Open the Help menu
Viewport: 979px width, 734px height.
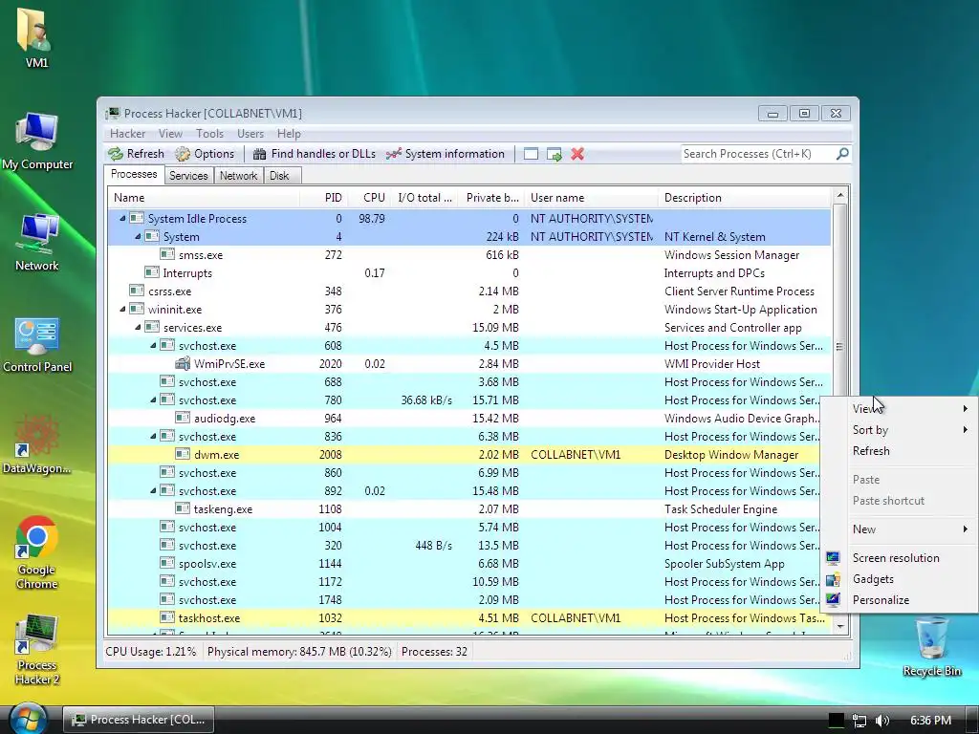pyautogui.click(x=289, y=134)
